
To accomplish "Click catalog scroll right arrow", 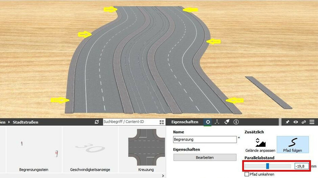I will 163,176.
